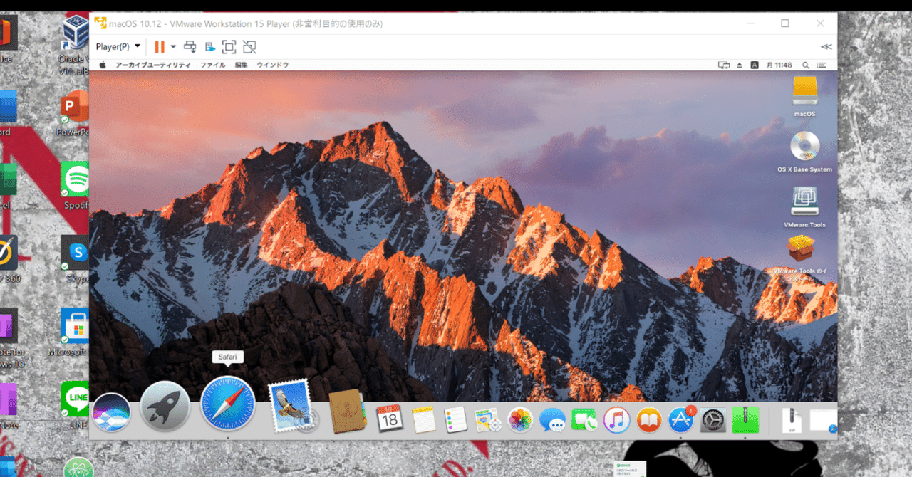Open App Store with notification badge
Viewport: 912px width, 477px height.
pos(681,420)
